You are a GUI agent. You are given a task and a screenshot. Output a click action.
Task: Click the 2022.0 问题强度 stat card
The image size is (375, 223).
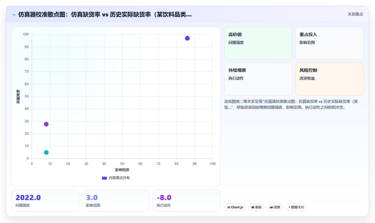point(45,200)
